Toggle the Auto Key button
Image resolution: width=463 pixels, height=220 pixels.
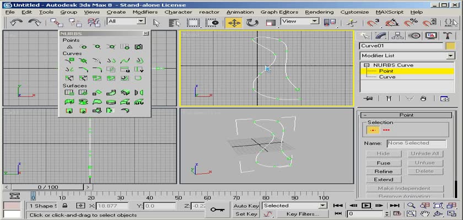pos(246,206)
